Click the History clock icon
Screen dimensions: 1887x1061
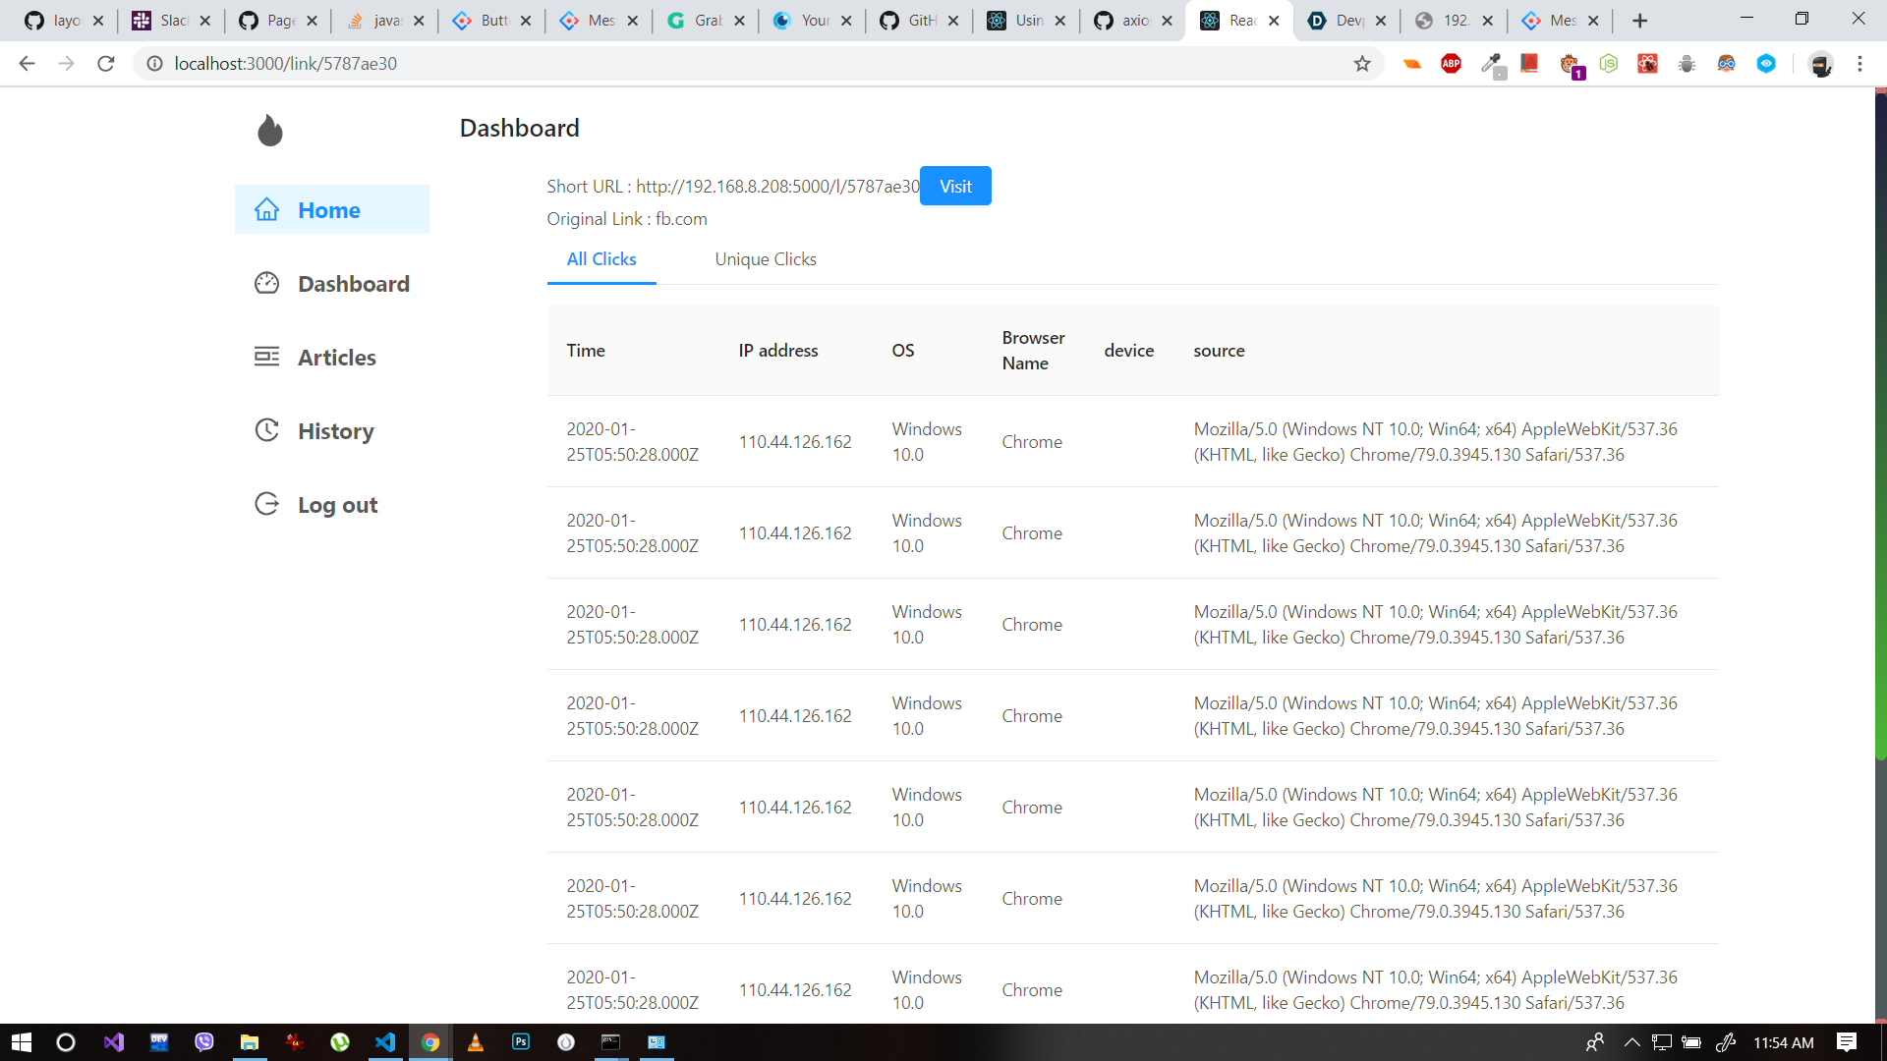pyautogui.click(x=267, y=430)
